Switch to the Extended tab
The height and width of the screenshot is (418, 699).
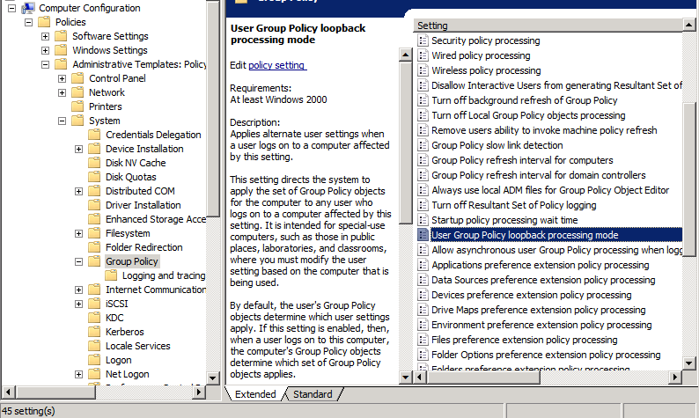255,394
